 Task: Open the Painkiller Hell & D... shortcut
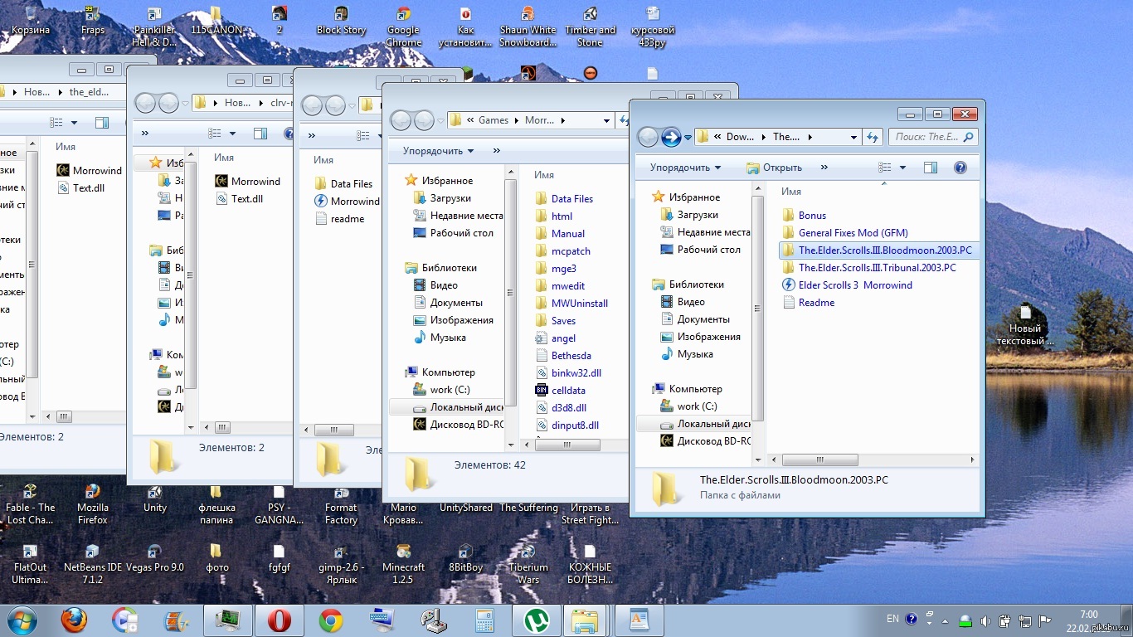point(154,27)
